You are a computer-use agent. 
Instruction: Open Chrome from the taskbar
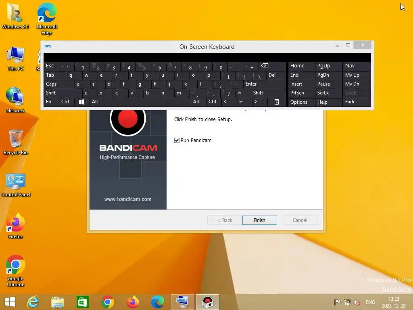[x=107, y=302]
